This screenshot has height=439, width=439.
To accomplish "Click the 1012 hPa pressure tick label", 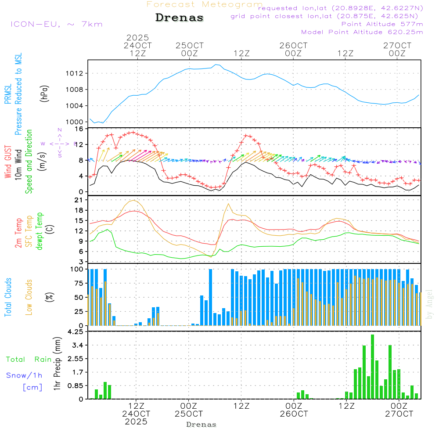I will 75,73.
